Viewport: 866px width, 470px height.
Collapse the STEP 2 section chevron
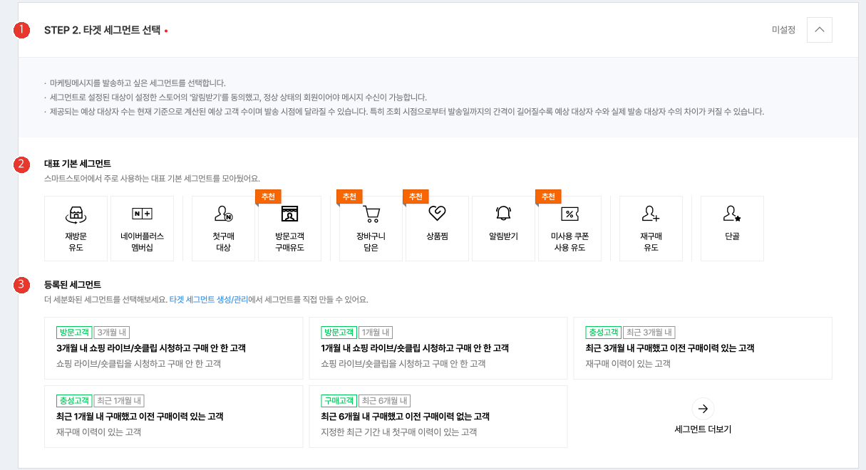(819, 30)
